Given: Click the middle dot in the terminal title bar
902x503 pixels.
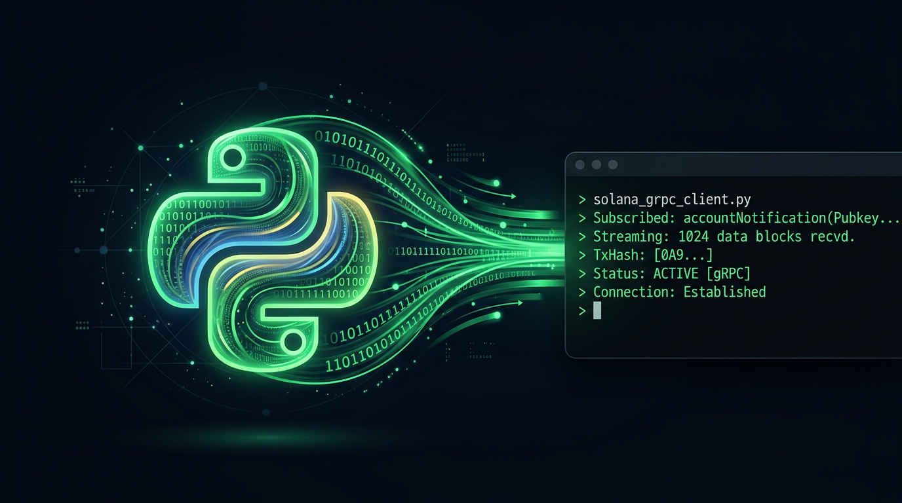Looking at the screenshot, I should point(596,165).
